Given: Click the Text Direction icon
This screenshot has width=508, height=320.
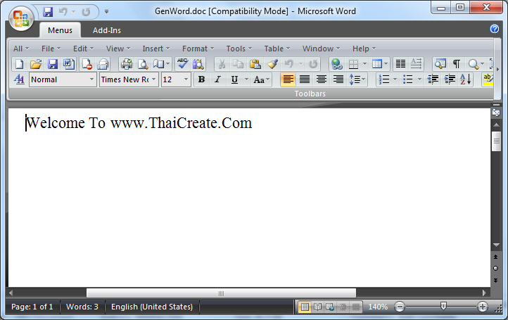Looking at the screenshot, I should [416, 64].
